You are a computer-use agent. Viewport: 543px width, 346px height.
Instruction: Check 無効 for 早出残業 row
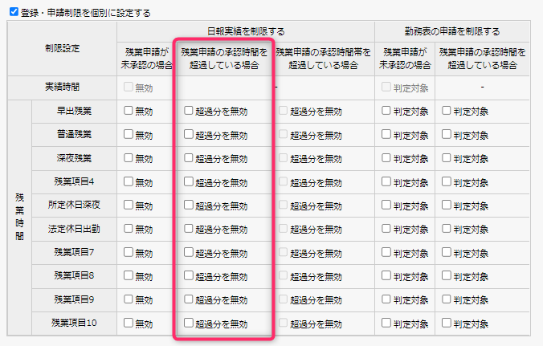pos(129,110)
